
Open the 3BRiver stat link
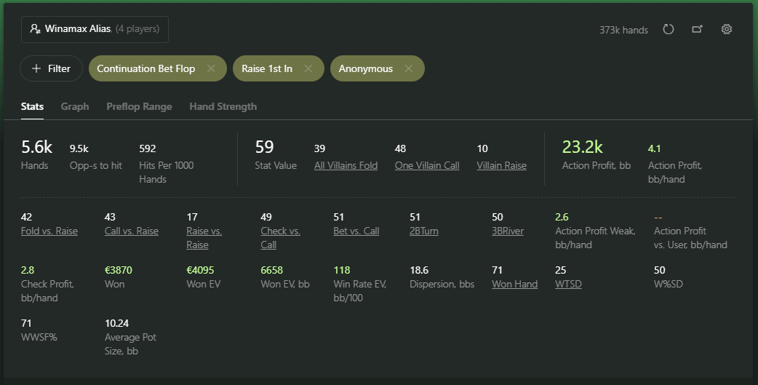click(x=508, y=231)
